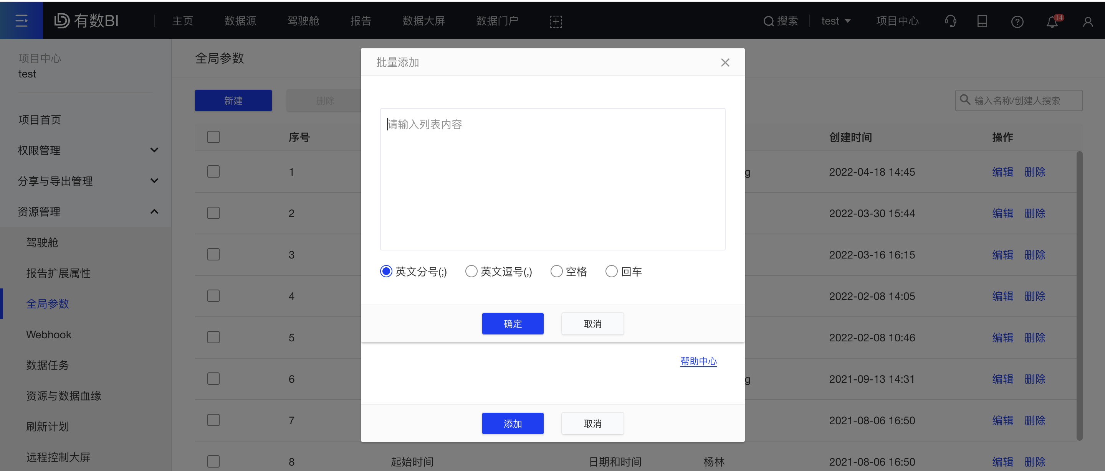Click the 有数BI logo
The width and height of the screenshot is (1105, 471).
pos(86,20)
